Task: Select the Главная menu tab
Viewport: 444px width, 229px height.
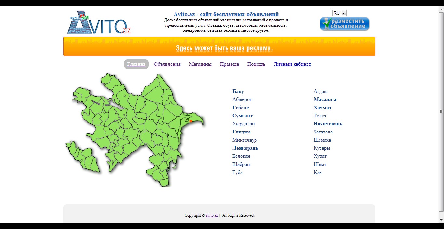Action: click(136, 64)
